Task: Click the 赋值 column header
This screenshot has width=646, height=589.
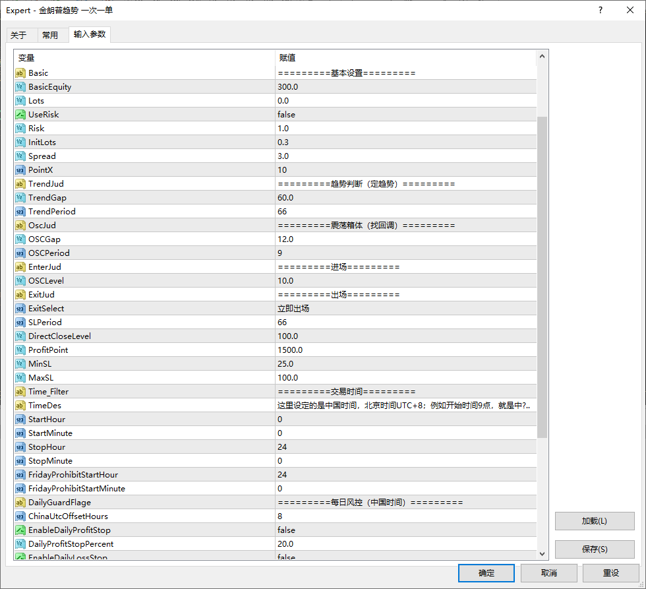Action: click(406, 57)
